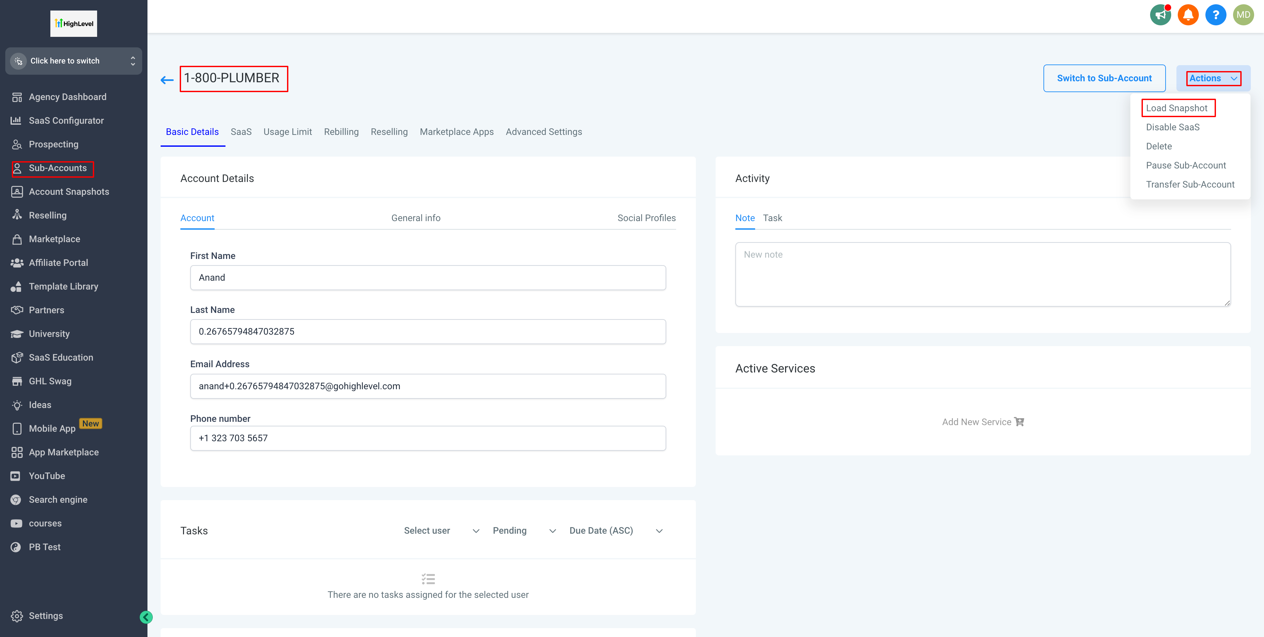Click the Add New Service cart icon

tap(1019, 422)
